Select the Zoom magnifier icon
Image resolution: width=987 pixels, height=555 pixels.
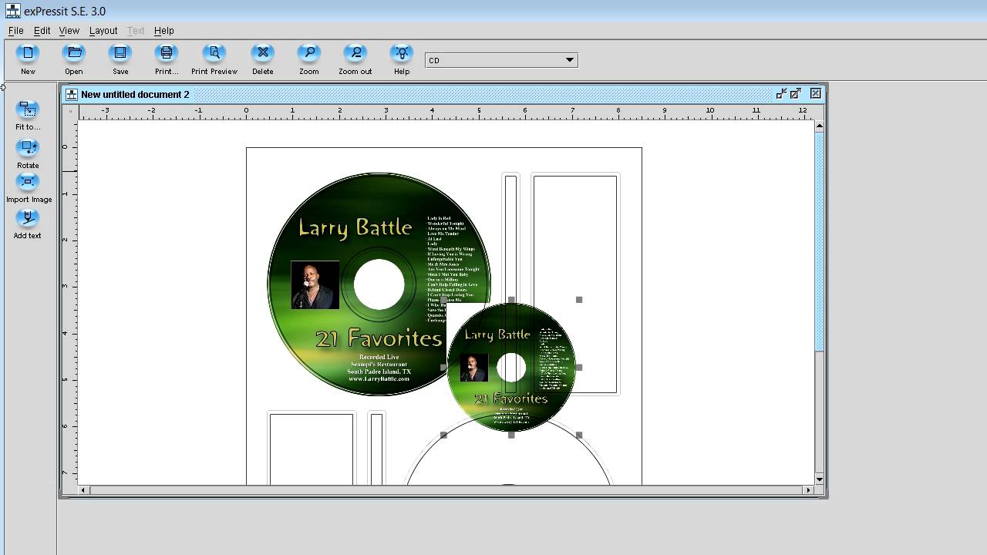(309, 52)
